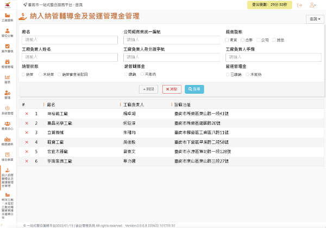Select 繳納 radio under 納管輔導金
326x228 pixels.
tap(126, 74)
